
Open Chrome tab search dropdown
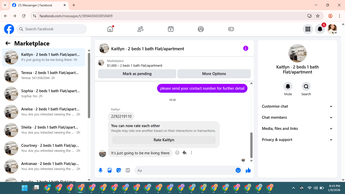point(5,5)
